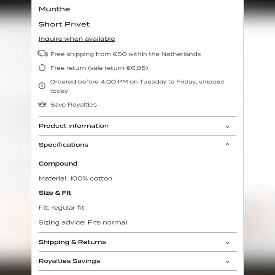Image resolution: width=275 pixels, height=275 pixels.
Task: Click the free shipping from €50 text
Action: pos(126,54)
